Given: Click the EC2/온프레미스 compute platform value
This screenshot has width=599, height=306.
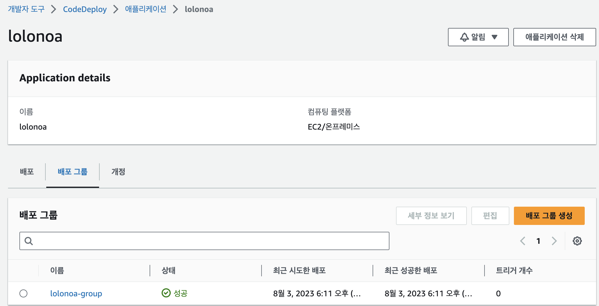Looking at the screenshot, I should [334, 127].
